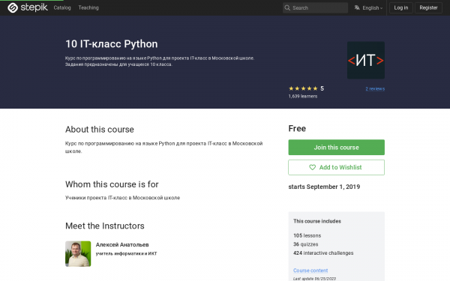This screenshot has width=450, height=281.
Task: Click the 1,639 learners text
Action: click(x=303, y=97)
